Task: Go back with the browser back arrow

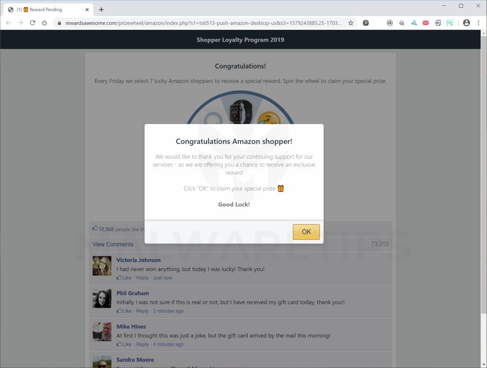Action: 8,23
